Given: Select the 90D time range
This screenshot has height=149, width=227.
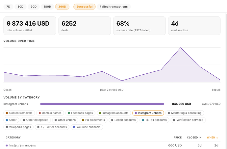Looking at the screenshot, I should [34, 7].
